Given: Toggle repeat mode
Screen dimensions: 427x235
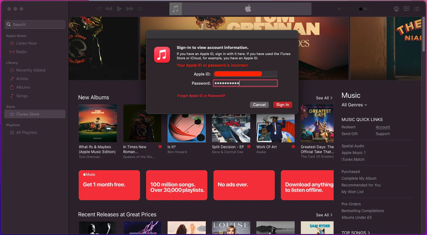Looking at the screenshot, I should click(x=140, y=9).
